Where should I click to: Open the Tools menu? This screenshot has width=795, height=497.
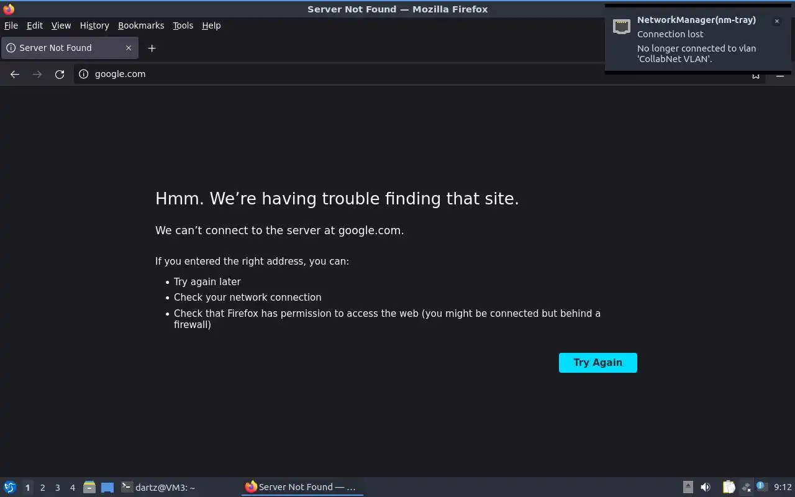[183, 25]
